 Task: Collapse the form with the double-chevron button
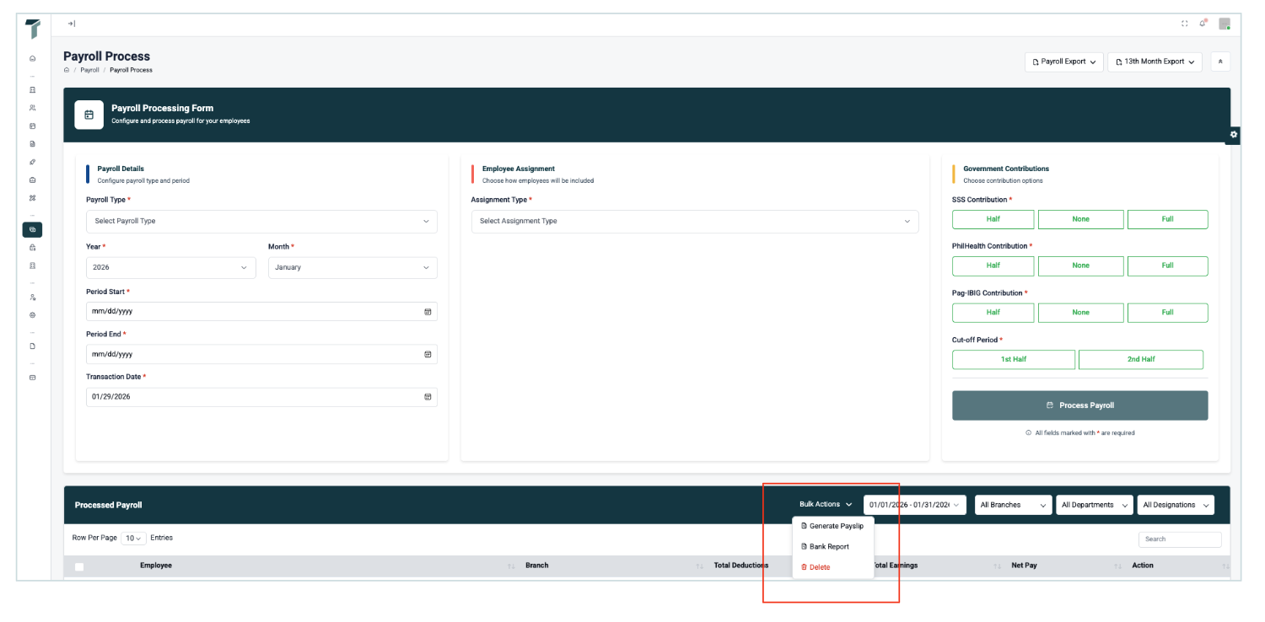pyautogui.click(x=1220, y=62)
